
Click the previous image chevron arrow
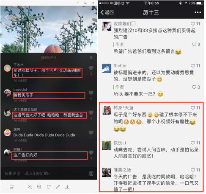pos(6,17)
